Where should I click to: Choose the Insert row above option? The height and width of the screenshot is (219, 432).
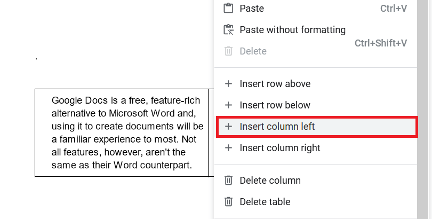pyautogui.click(x=275, y=84)
